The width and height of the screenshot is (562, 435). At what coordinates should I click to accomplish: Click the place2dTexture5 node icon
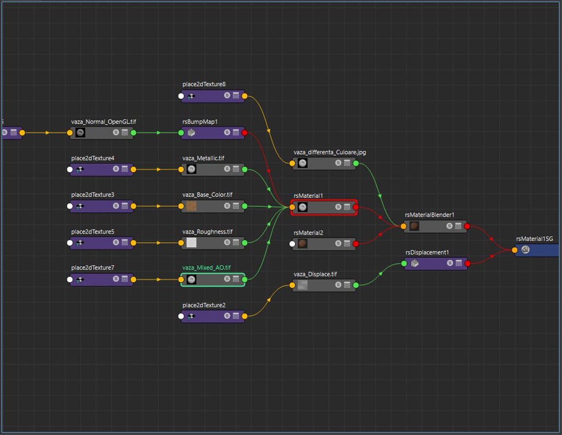click(80, 243)
